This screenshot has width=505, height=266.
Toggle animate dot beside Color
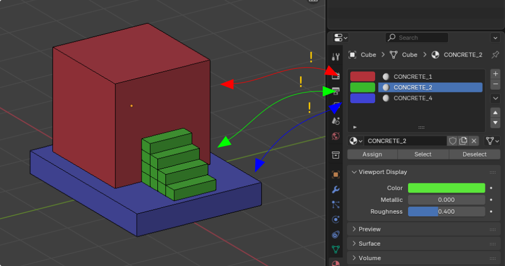pos(491,188)
